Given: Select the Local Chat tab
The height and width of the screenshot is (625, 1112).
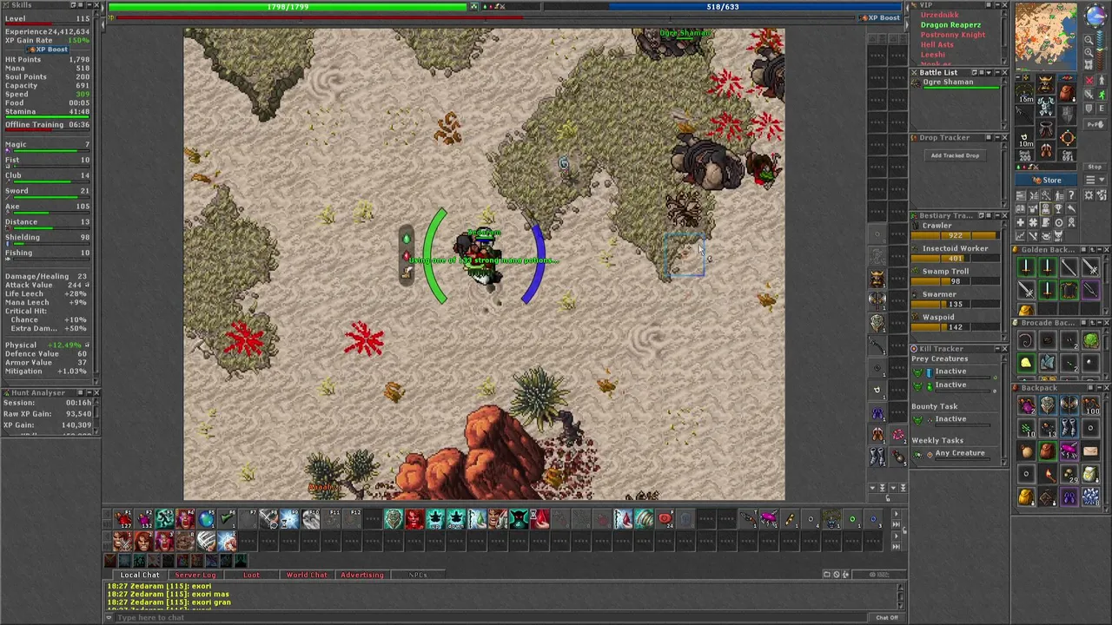Looking at the screenshot, I should (140, 575).
